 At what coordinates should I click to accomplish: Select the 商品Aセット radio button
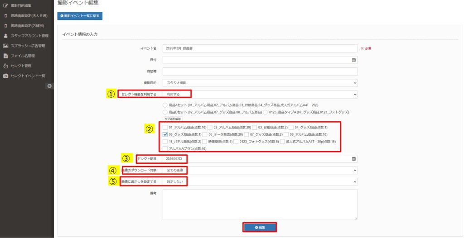(x=165, y=105)
